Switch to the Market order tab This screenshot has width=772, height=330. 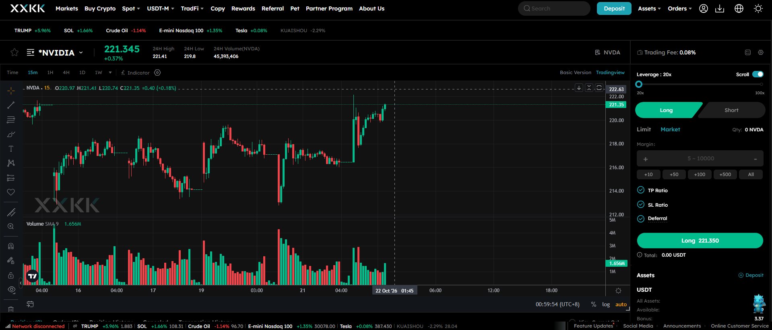[670, 129]
